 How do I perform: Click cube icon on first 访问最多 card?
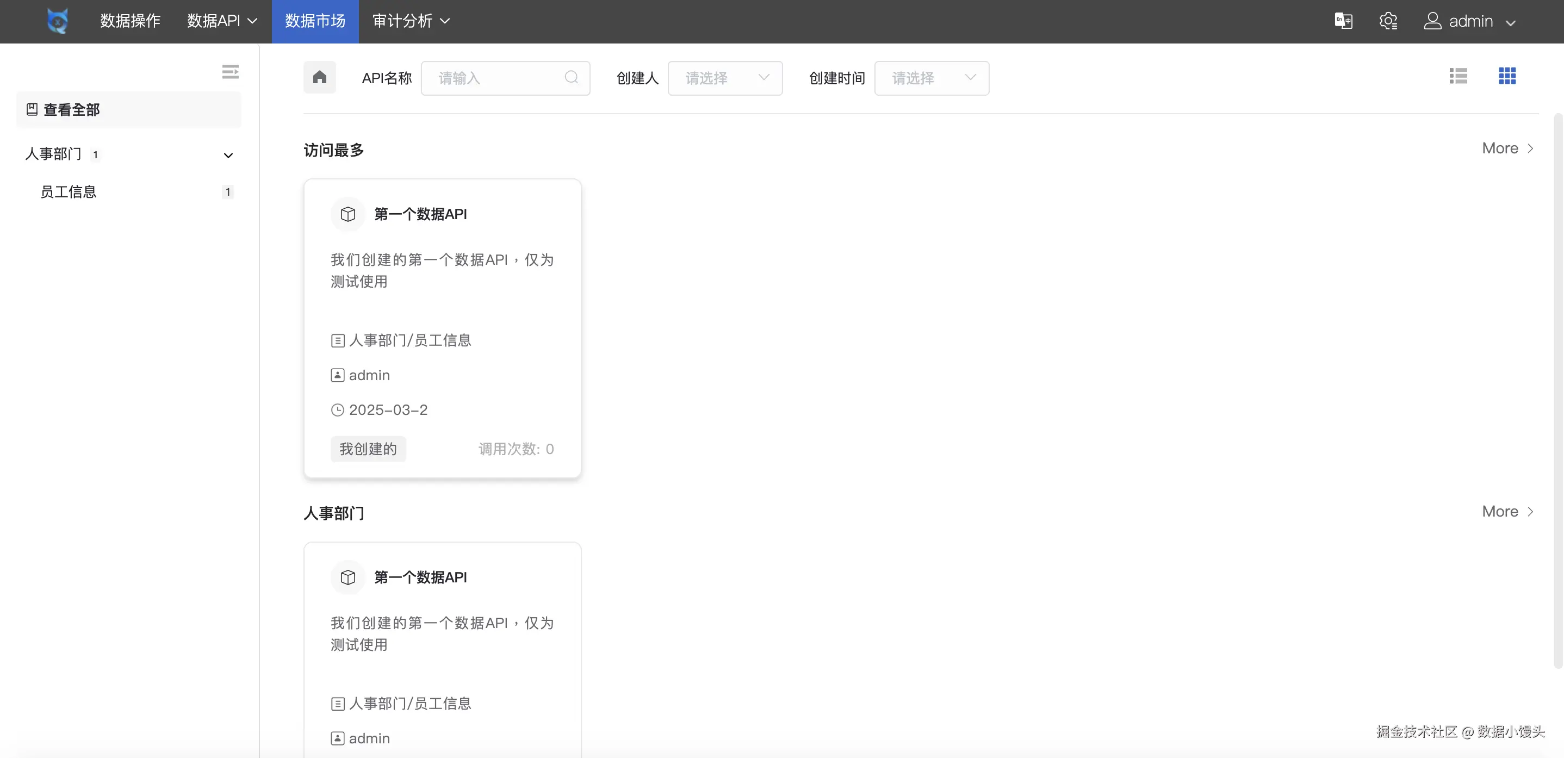[348, 214]
